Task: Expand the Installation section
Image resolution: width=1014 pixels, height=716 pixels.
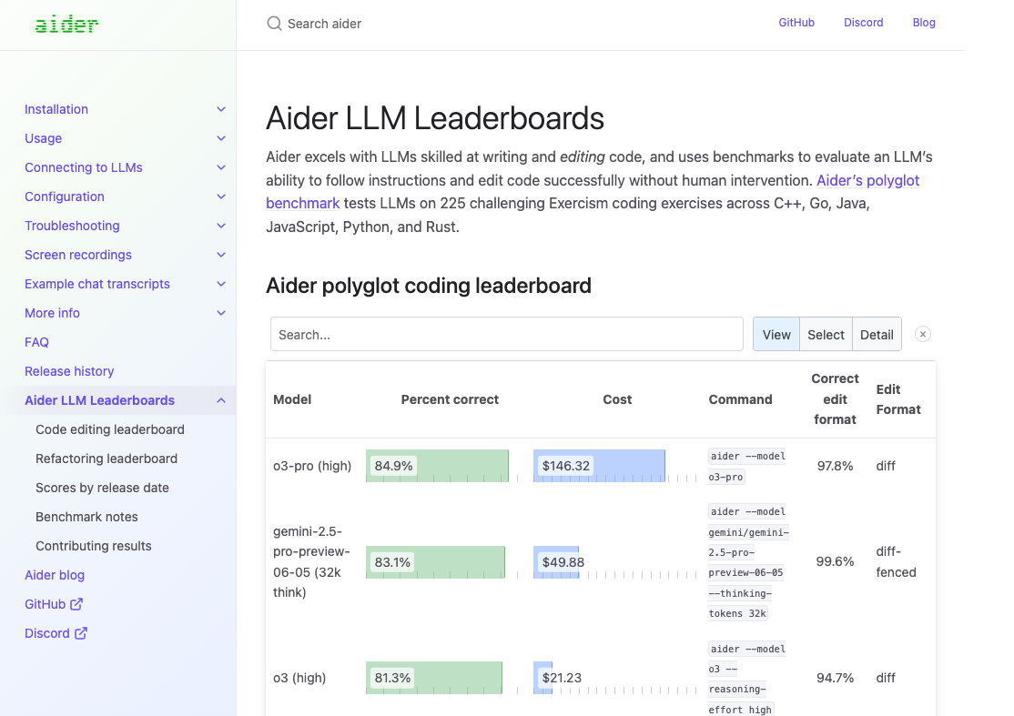Action: coord(221,109)
